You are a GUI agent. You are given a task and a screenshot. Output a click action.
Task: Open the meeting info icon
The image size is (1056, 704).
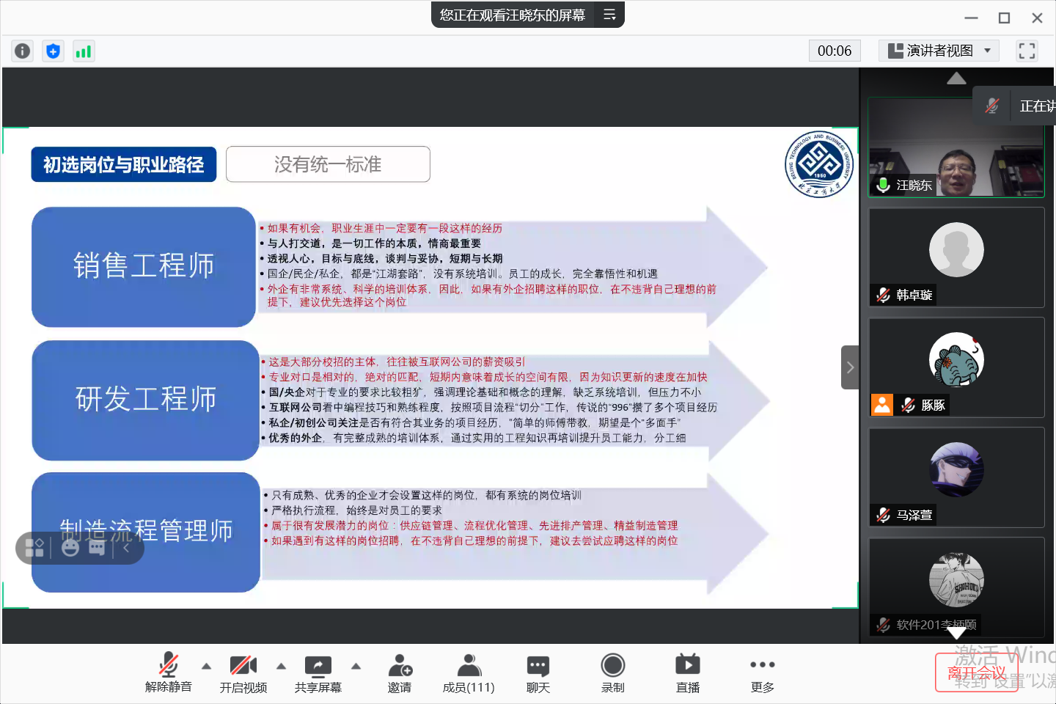tap(23, 51)
